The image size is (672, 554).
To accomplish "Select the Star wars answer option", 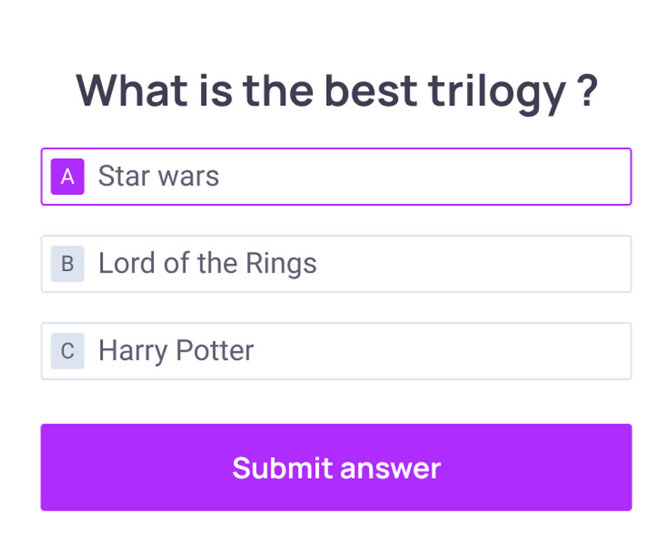I will [x=336, y=176].
